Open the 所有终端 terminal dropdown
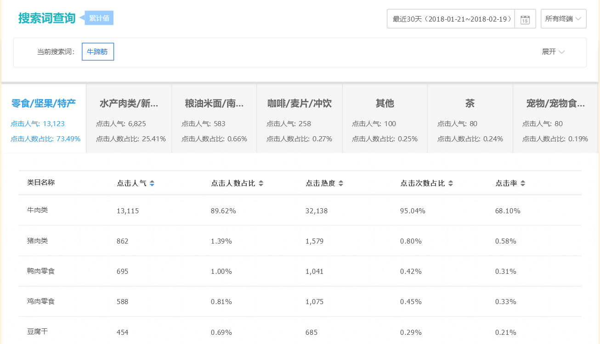Viewport: 600px width, 344px height. click(563, 18)
